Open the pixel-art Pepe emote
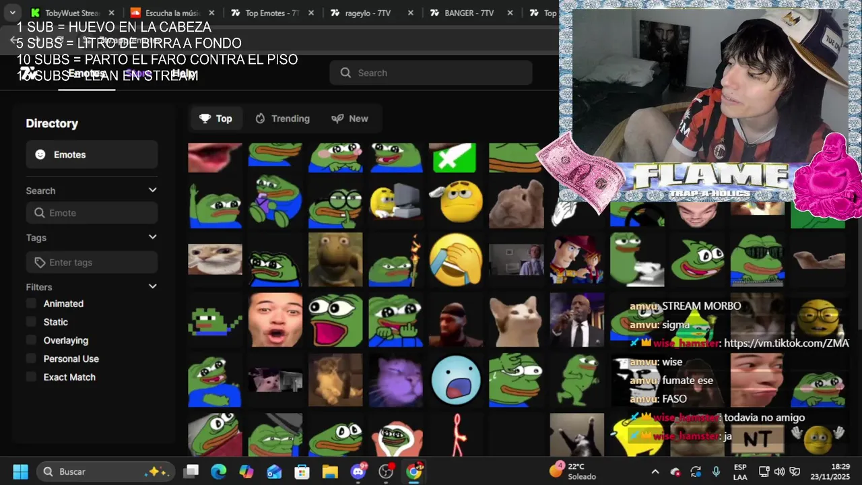 coord(215,320)
